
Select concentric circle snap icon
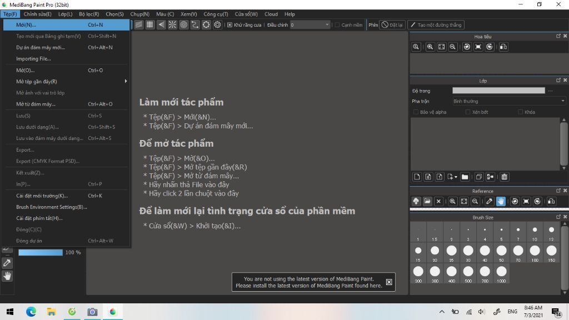click(183, 24)
